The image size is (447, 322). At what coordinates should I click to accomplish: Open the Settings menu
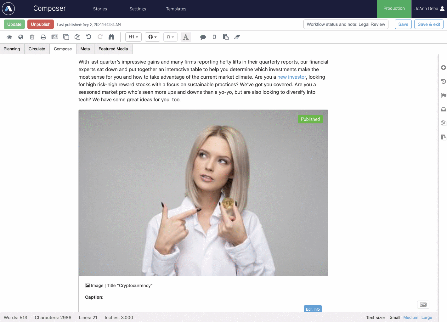pyautogui.click(x=138, y=9)
